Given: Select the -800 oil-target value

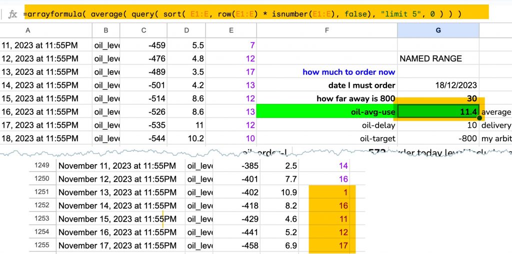Looking at the screenshot, I should 438,139.
